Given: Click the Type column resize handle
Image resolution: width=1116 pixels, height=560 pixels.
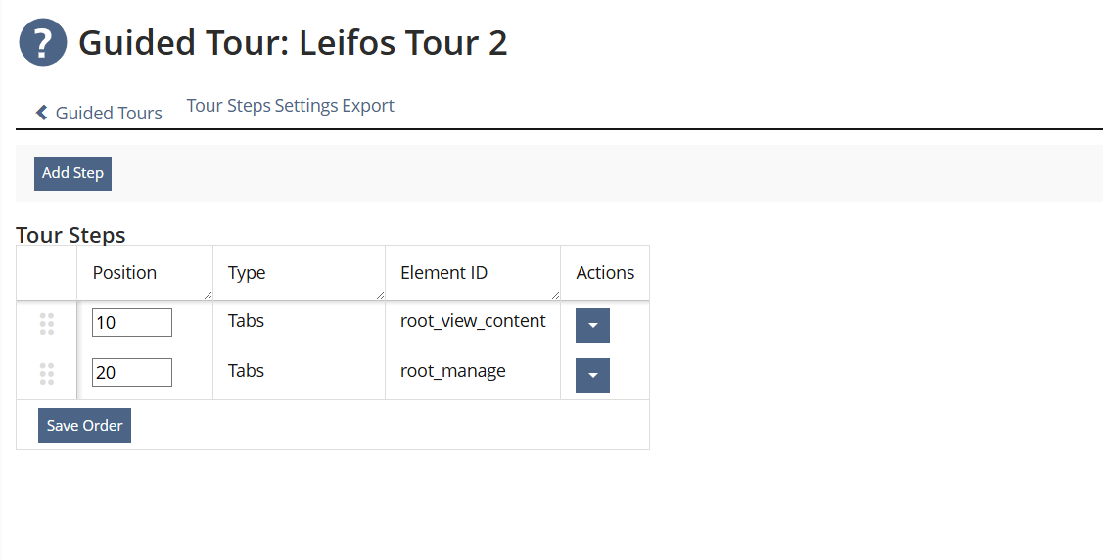Looking at the screenshot, I should (x=380, y=294).
